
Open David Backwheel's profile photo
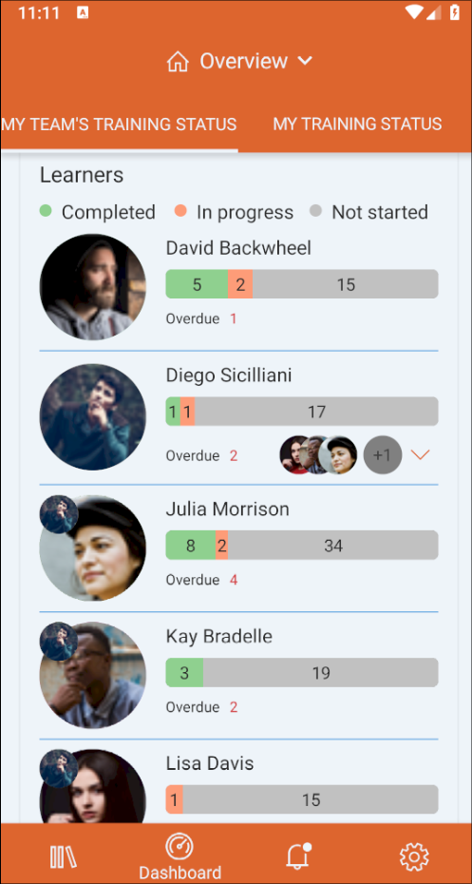(92, 287)
